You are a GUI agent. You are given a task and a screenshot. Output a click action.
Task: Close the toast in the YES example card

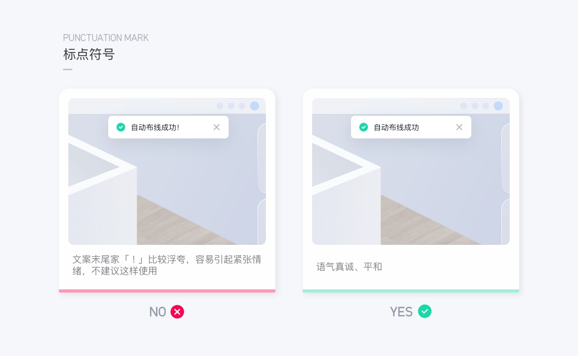click(x=459, y=127)
